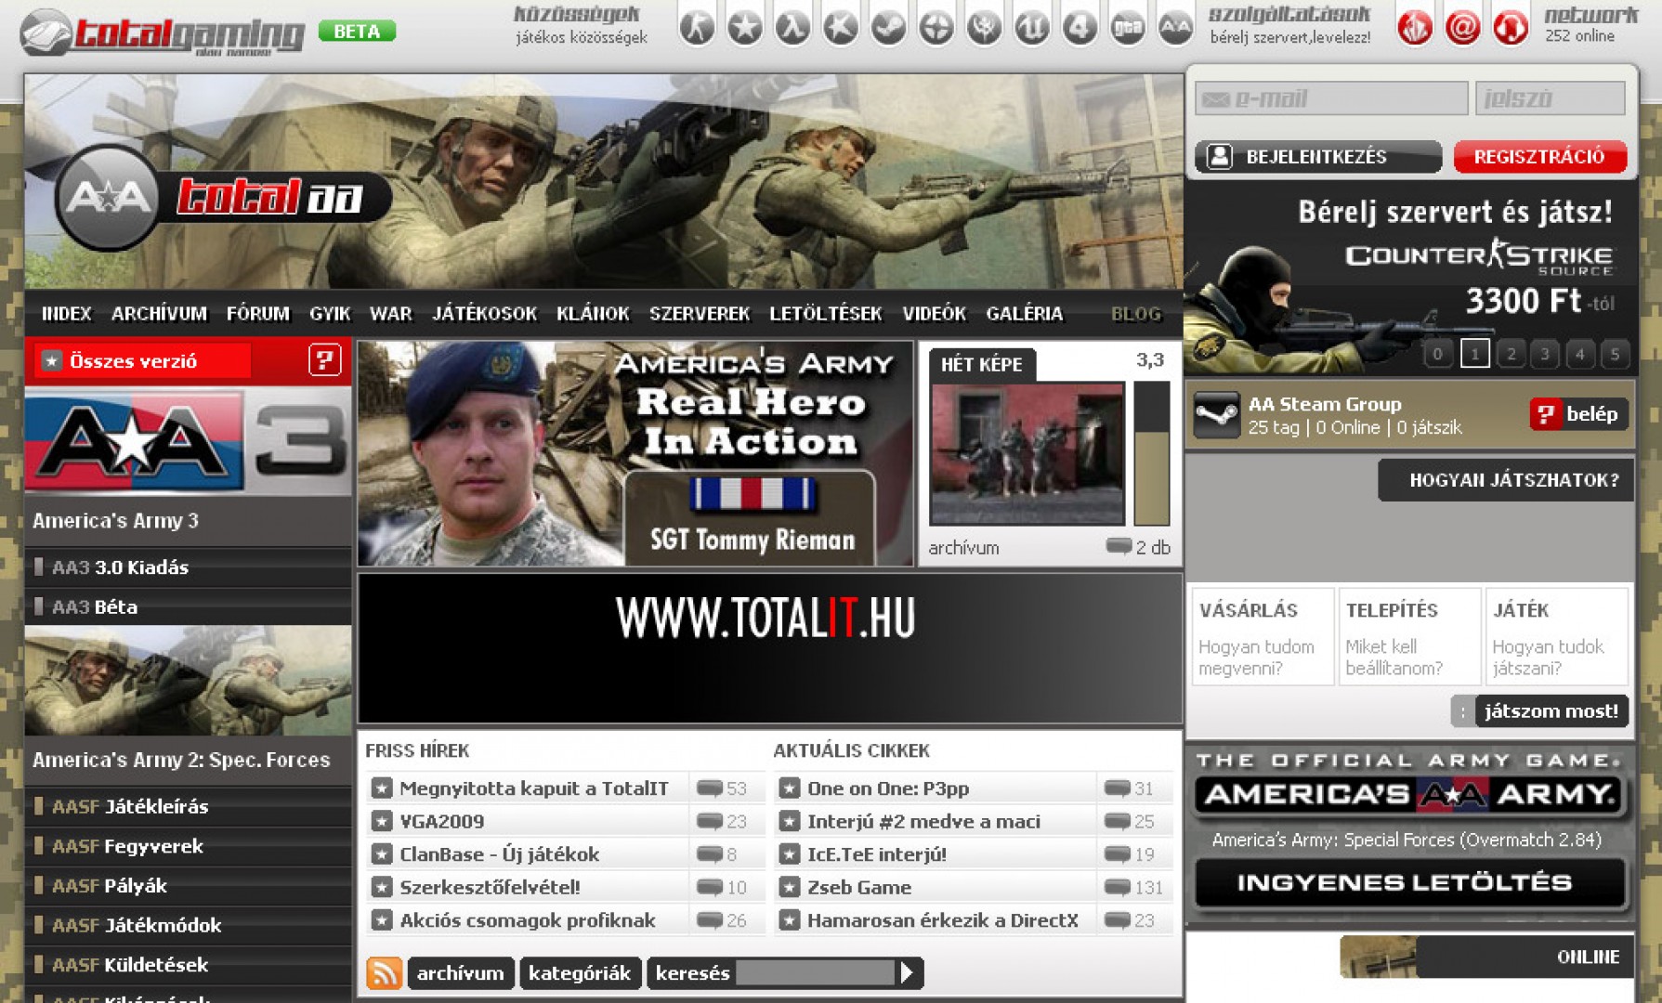Open the GALÉRIA menu item
The image size is (1662, 1003).
pos(1024,314)
